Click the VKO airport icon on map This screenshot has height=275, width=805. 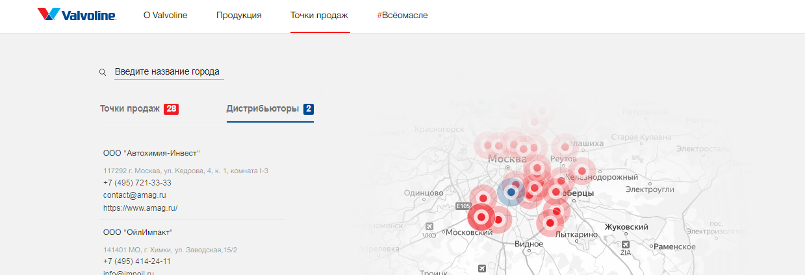tap(429, 226)
